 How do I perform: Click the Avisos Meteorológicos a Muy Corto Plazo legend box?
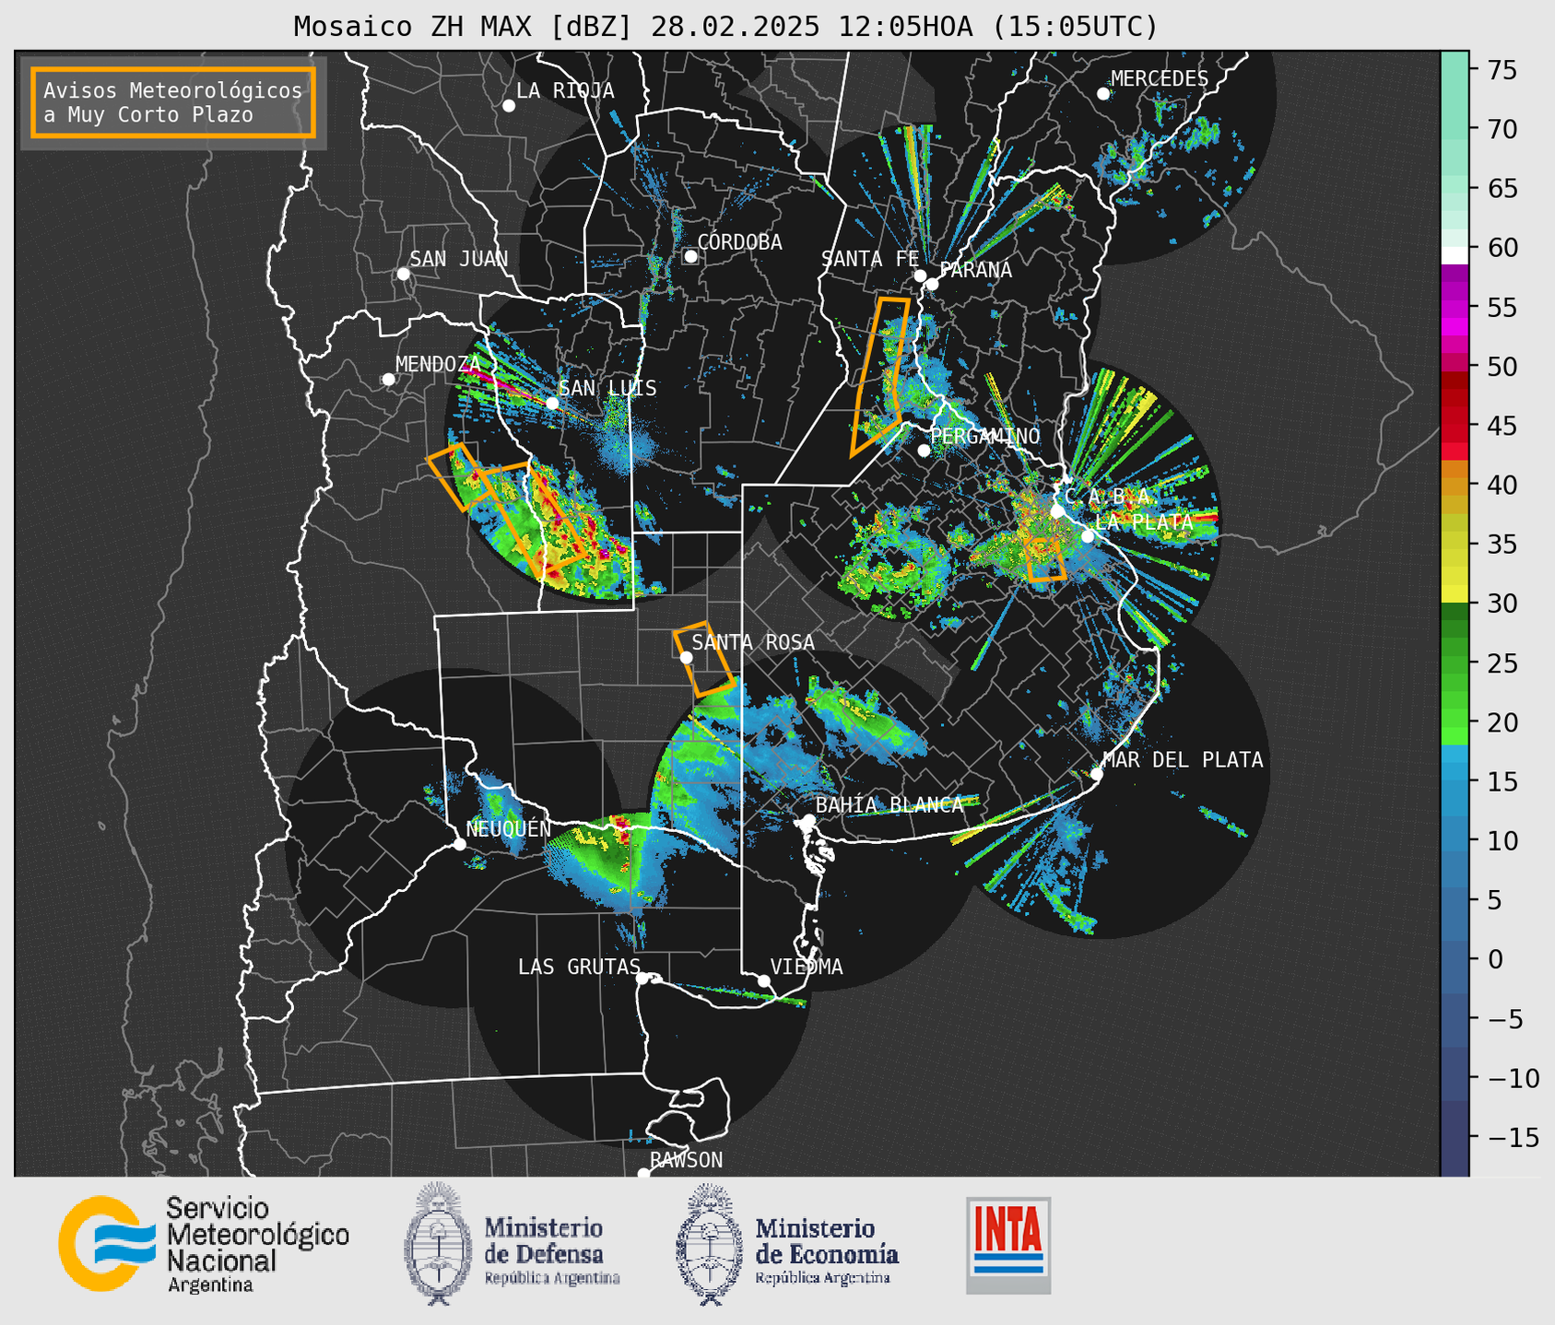point(173,102)
